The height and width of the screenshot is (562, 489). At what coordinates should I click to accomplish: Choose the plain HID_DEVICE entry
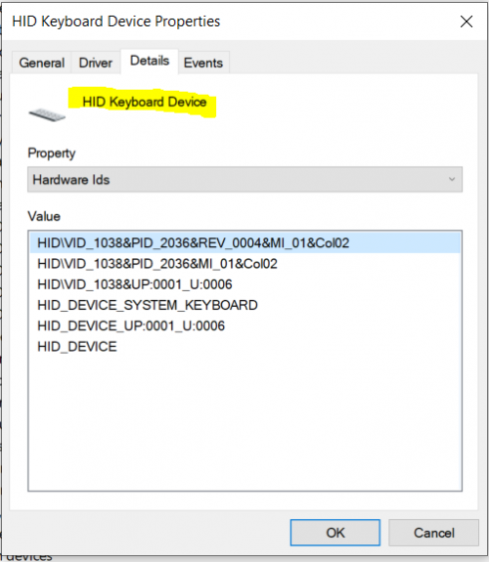[77, 347]
